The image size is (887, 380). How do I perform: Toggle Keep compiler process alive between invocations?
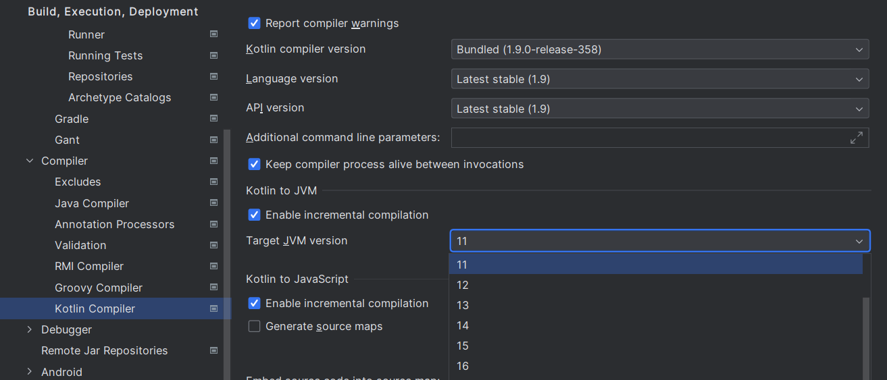coord(255,165)
